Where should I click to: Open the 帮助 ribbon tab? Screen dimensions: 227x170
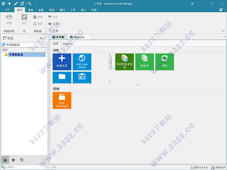coord(94,10)
